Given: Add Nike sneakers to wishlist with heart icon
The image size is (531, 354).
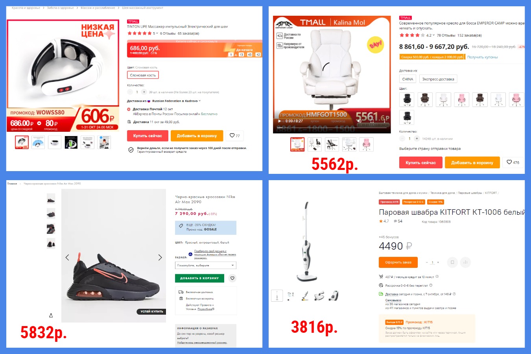Looking at the screenshot, I should click(232, 278).
